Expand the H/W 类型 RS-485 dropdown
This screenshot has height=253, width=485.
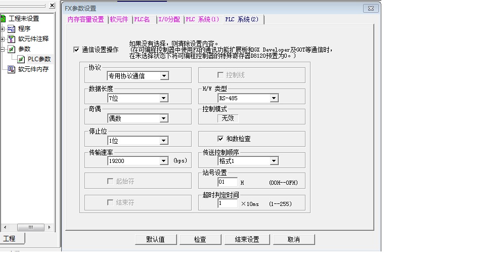(274, 98)
